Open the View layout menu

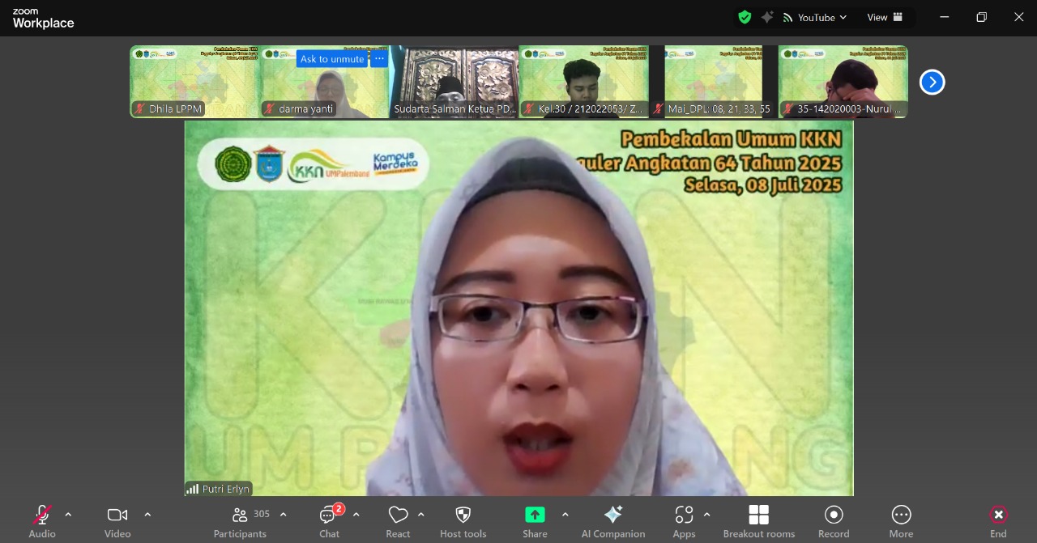885,17
